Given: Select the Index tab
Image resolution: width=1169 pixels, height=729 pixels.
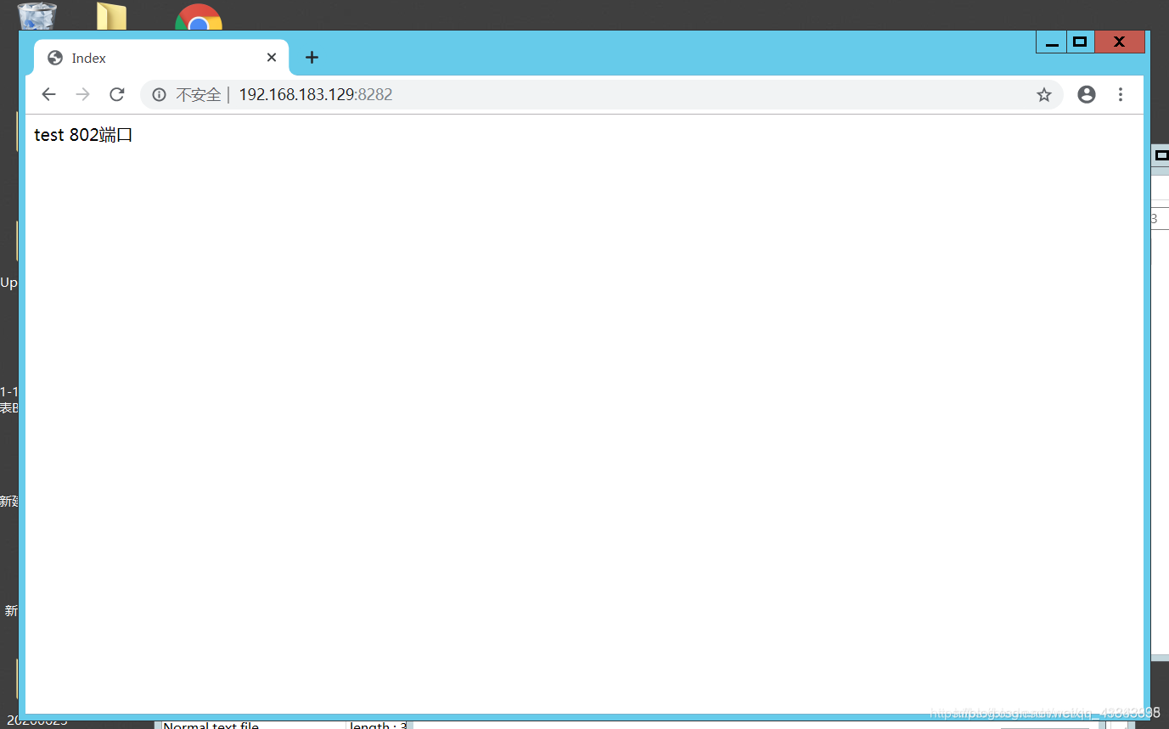Looking at the screenshot, I should coord(161,58).
